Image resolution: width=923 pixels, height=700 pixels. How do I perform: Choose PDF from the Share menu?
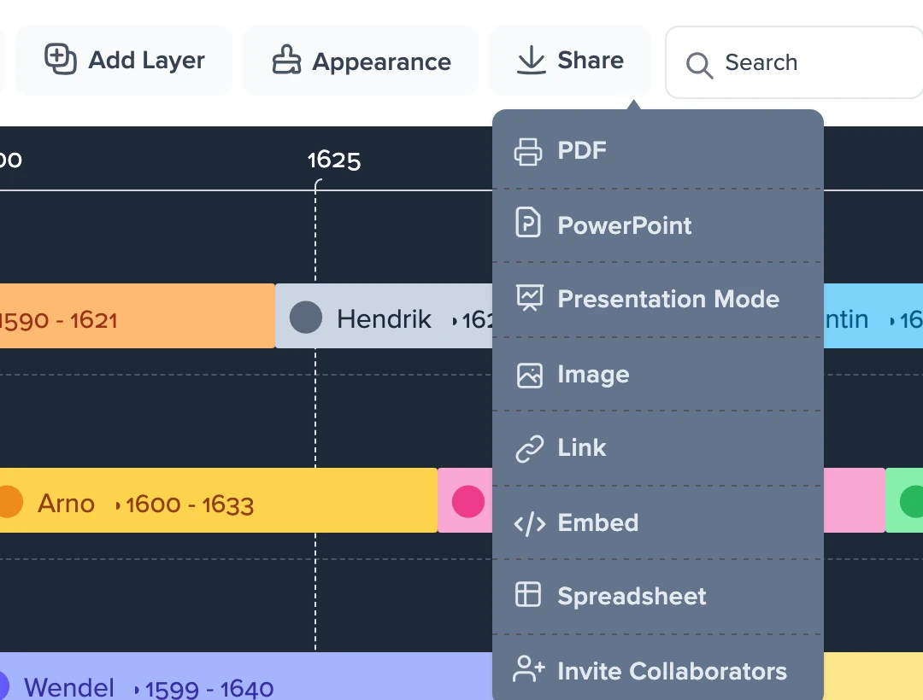[657, 151]
